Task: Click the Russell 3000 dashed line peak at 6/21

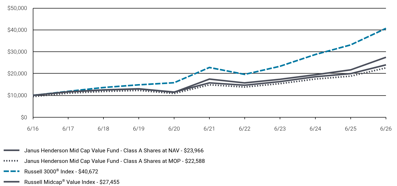Action: coord(209,68)
